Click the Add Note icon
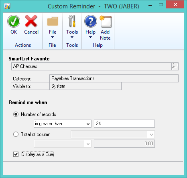 tap(106, 21)
